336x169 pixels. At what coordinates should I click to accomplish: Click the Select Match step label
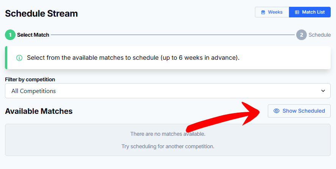click(x=33, y=35)
